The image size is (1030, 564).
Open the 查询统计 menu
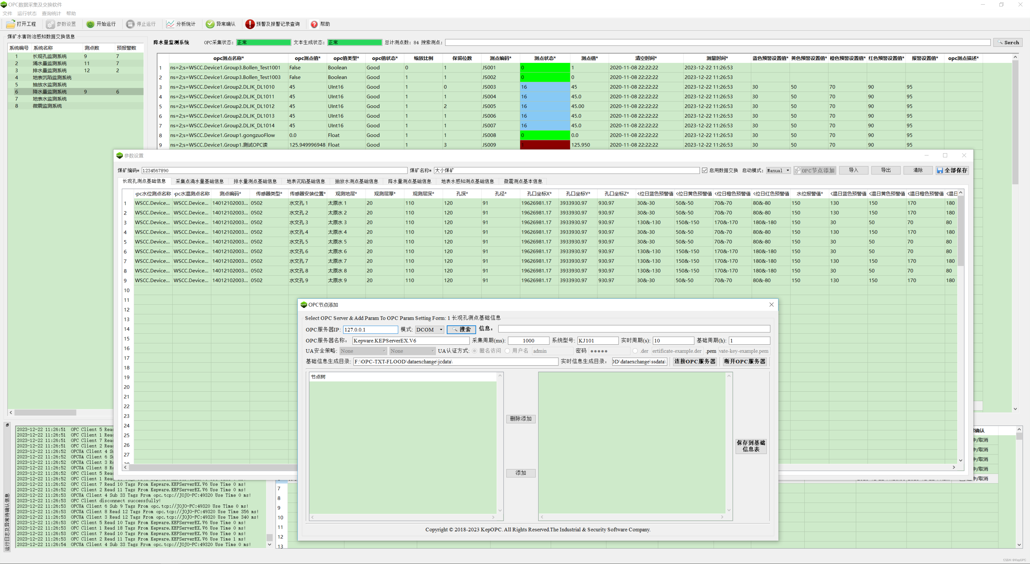click(51, 14)
